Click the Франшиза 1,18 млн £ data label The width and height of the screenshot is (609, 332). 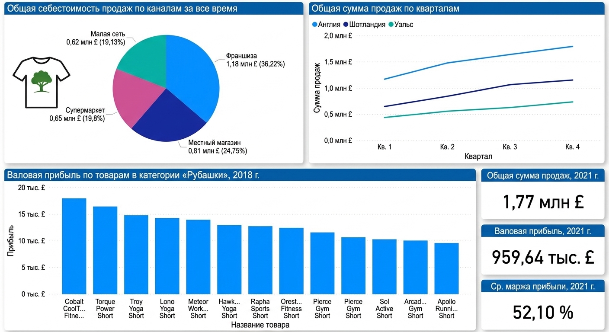pyautogui.click(x=256, y=60)
